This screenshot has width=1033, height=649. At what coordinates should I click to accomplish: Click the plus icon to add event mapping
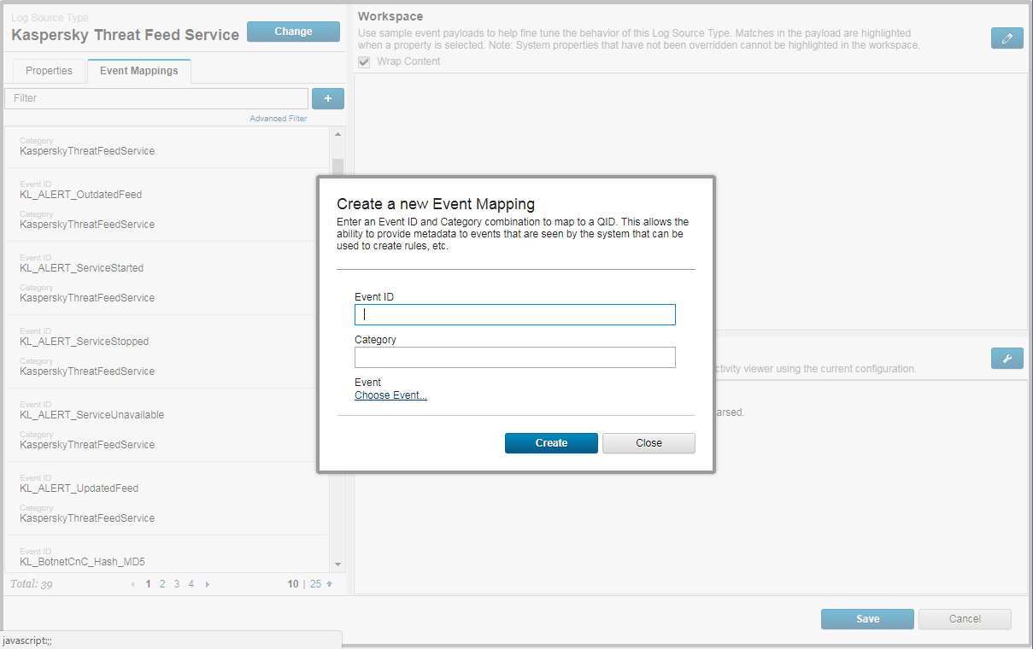point(328,98)
